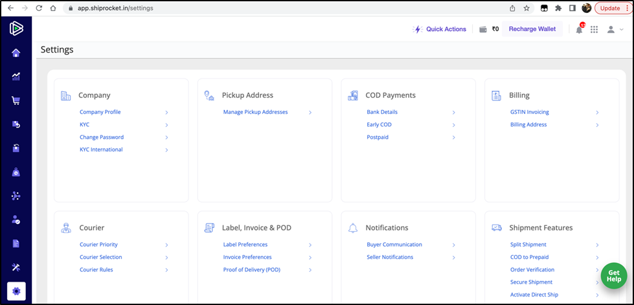Open the user profile dropdown
This screenshot has width=634, height=305.
[x=614, y=29]
